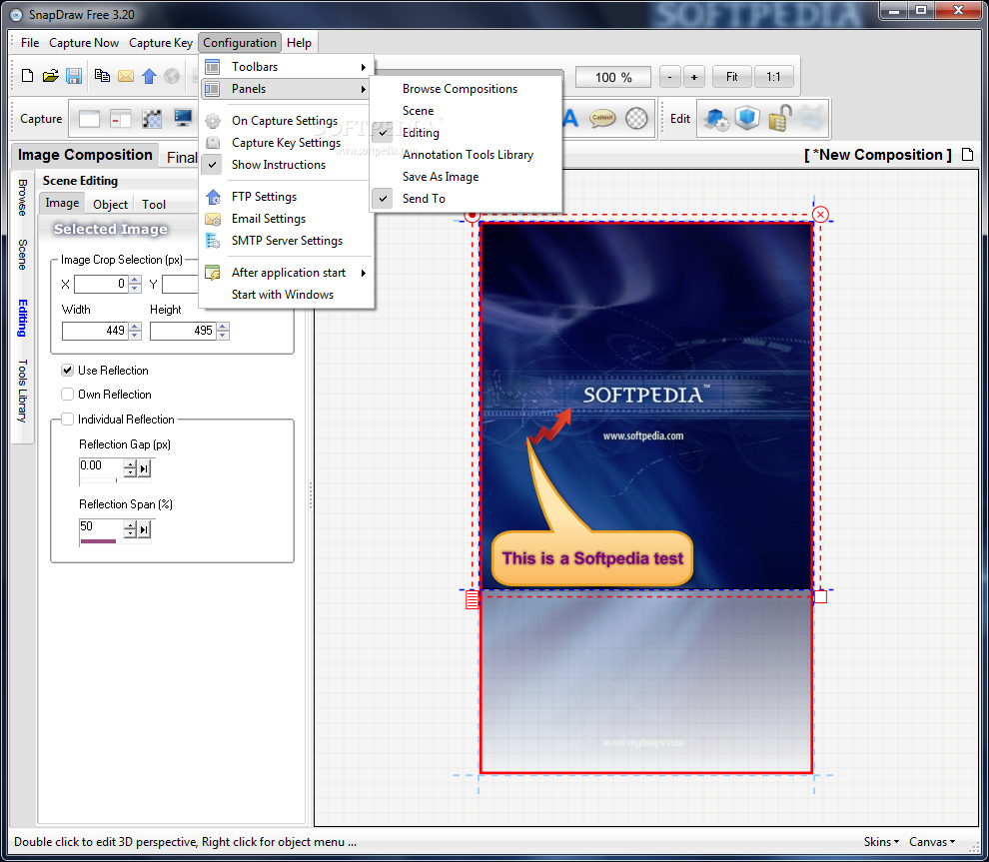Open the Skins dropdown in the status bar
989x862 pixels.
[881, 842]
